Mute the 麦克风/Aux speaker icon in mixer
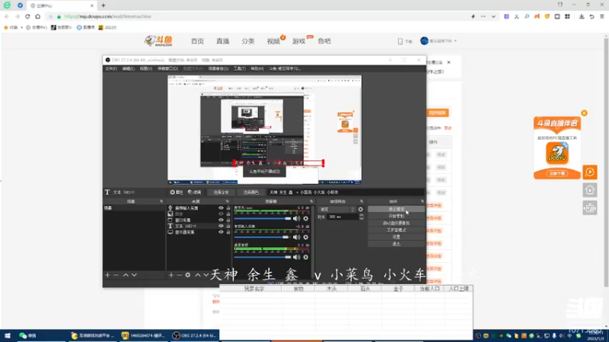This screenshot has height=342, width=609. [x=297, y=219]
